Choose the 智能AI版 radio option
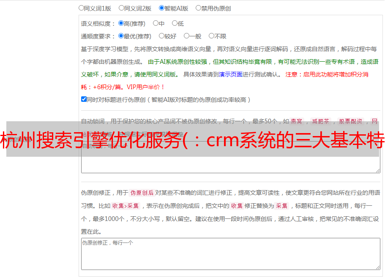The height and width of the screenshot is (278, 385). coord(161,8)
